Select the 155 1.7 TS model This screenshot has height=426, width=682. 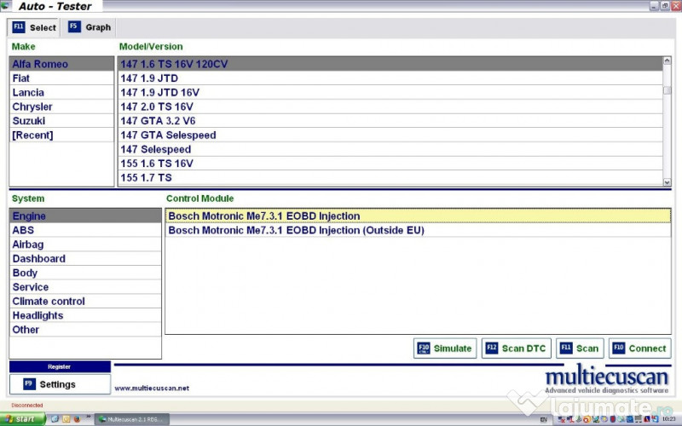390,178
